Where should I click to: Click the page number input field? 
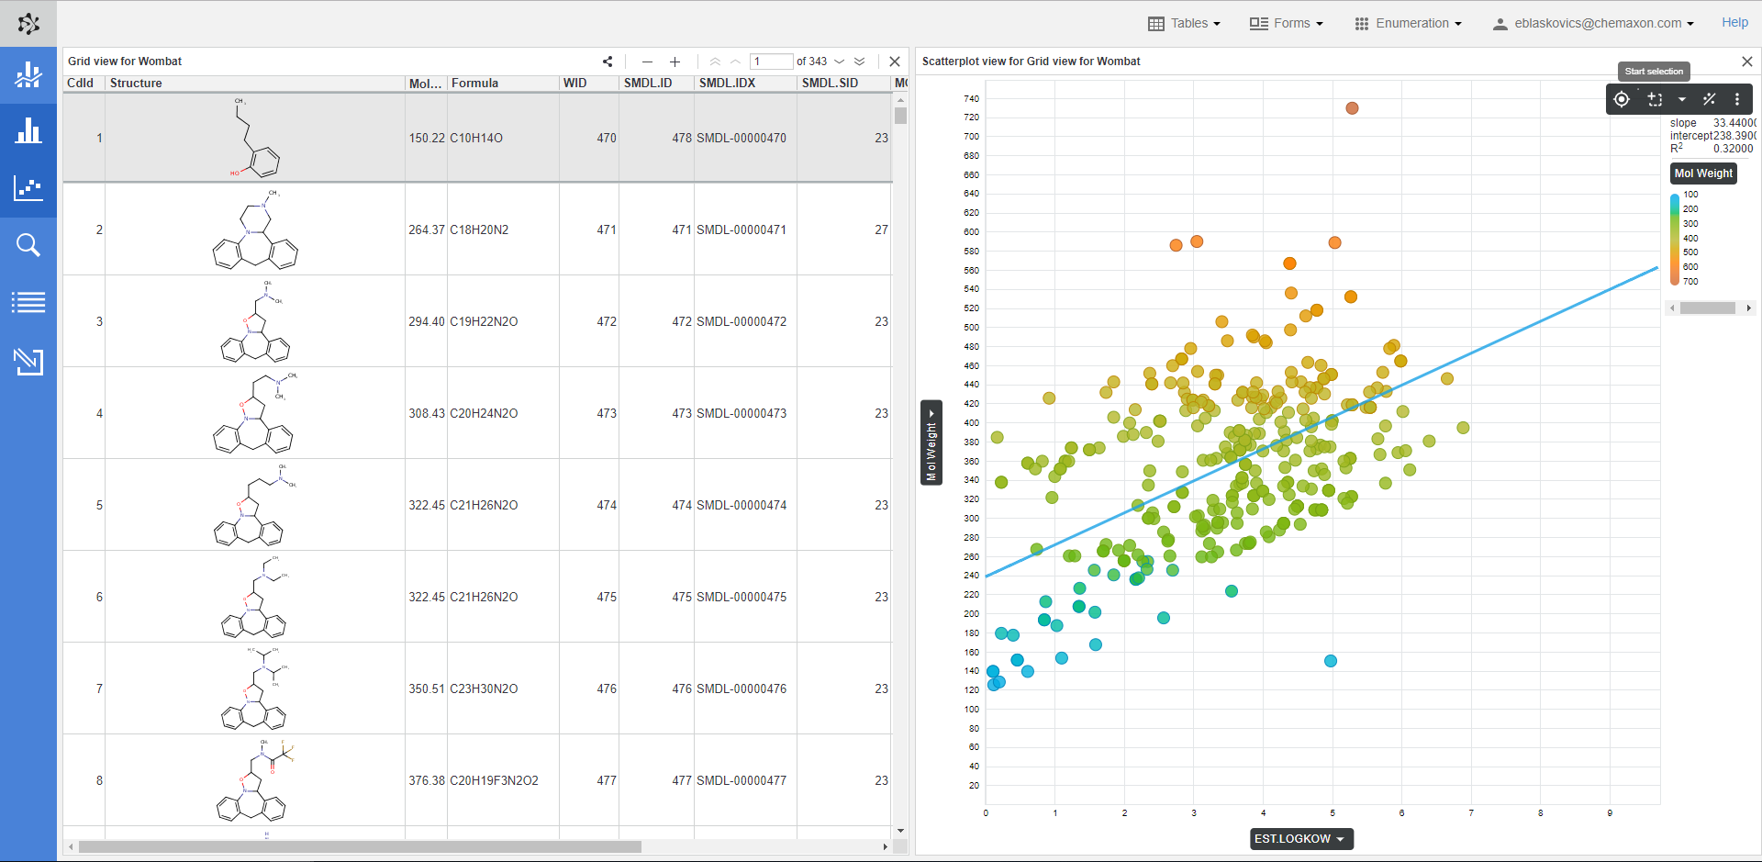click(x=771, y=62)
